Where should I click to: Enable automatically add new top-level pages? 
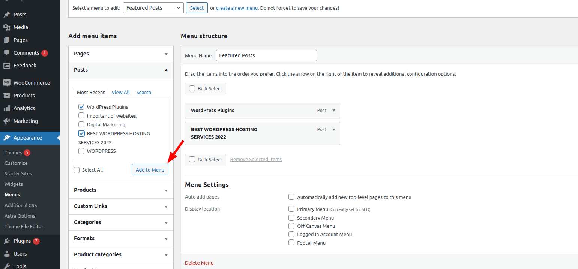[x=291, y=197]
